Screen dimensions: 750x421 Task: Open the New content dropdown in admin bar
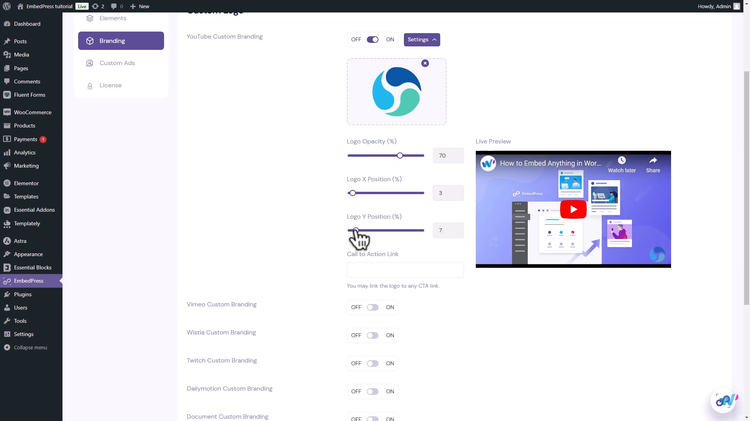click(140, 6)
